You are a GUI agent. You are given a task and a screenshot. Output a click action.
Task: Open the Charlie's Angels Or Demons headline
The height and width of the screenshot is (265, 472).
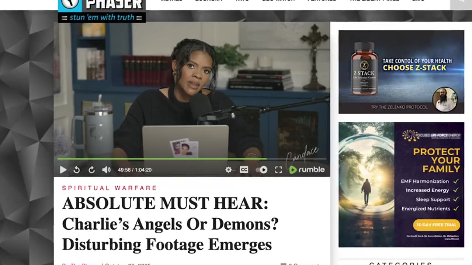[170, 224]
